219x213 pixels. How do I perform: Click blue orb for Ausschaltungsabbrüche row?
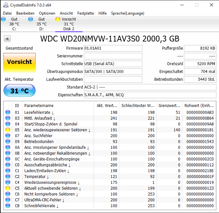click(8, 165)
